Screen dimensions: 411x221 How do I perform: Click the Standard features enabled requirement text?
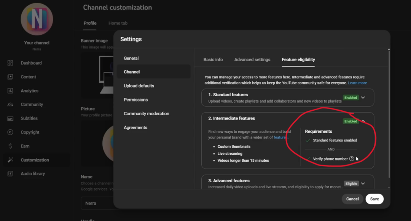pos(335,140)
